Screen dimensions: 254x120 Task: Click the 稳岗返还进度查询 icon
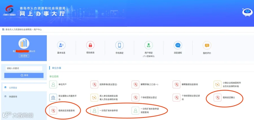tap(53, 111)
